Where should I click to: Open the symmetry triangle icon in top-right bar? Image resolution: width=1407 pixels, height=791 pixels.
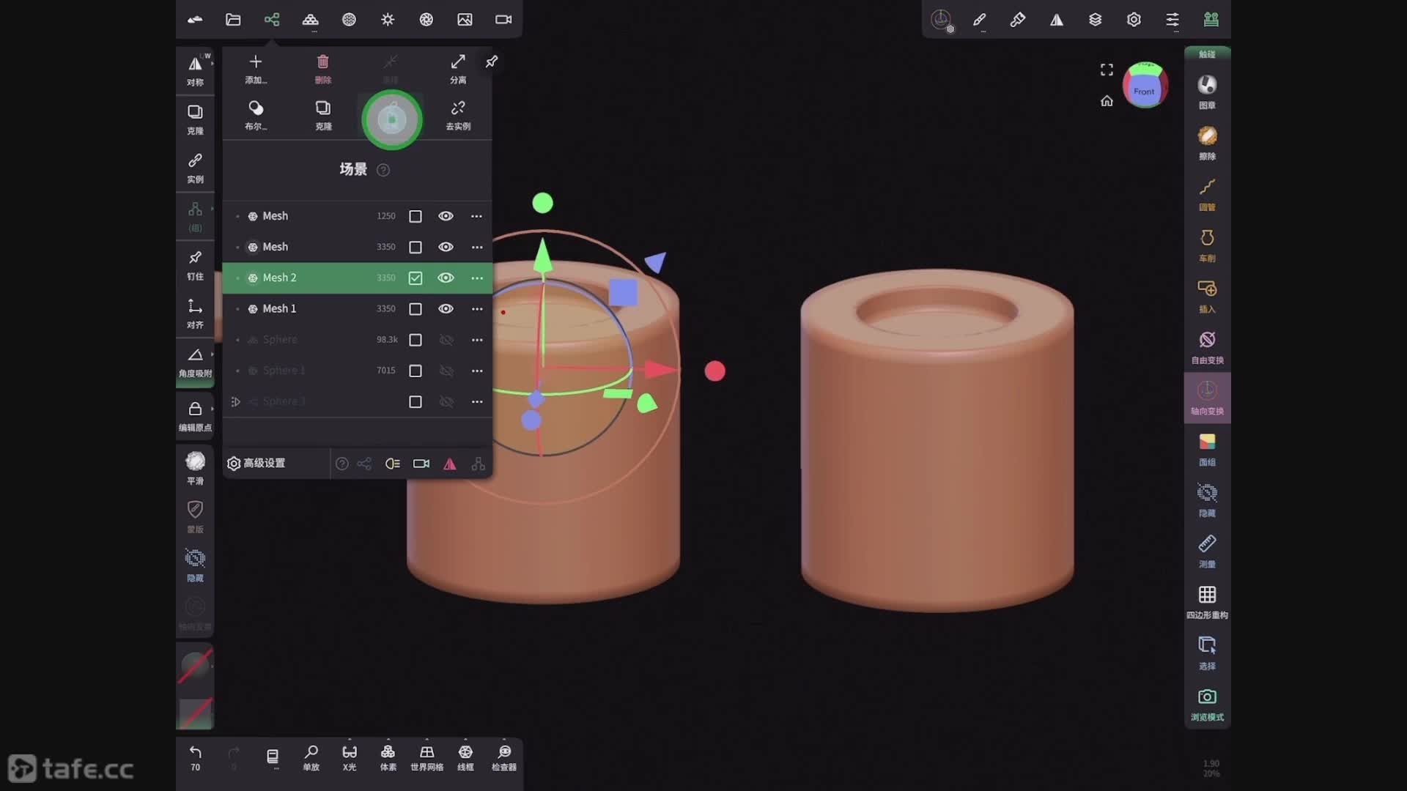[x=1057, y=20]
